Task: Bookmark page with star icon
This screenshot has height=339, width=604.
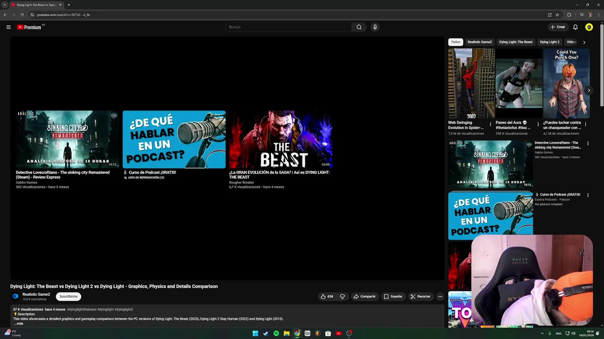Action: click(557, 15)
